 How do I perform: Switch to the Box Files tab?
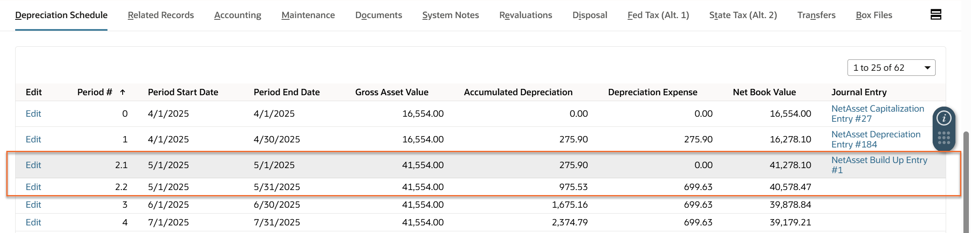[874, 15]
